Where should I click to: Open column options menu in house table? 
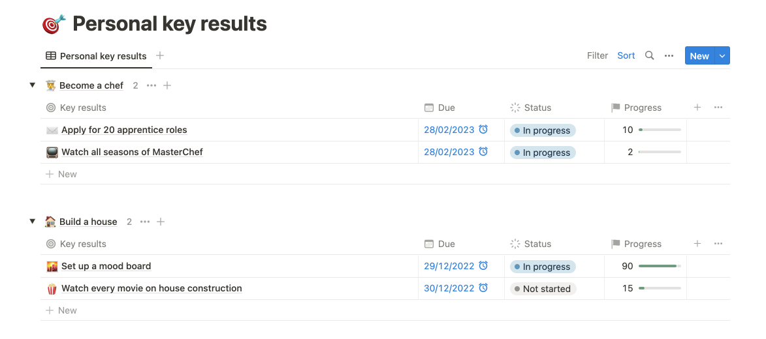tap(718, 244)
